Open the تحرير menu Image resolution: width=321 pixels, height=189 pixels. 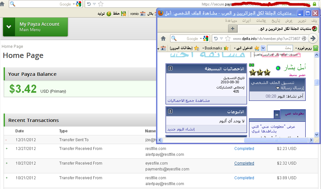coord(302,20)
